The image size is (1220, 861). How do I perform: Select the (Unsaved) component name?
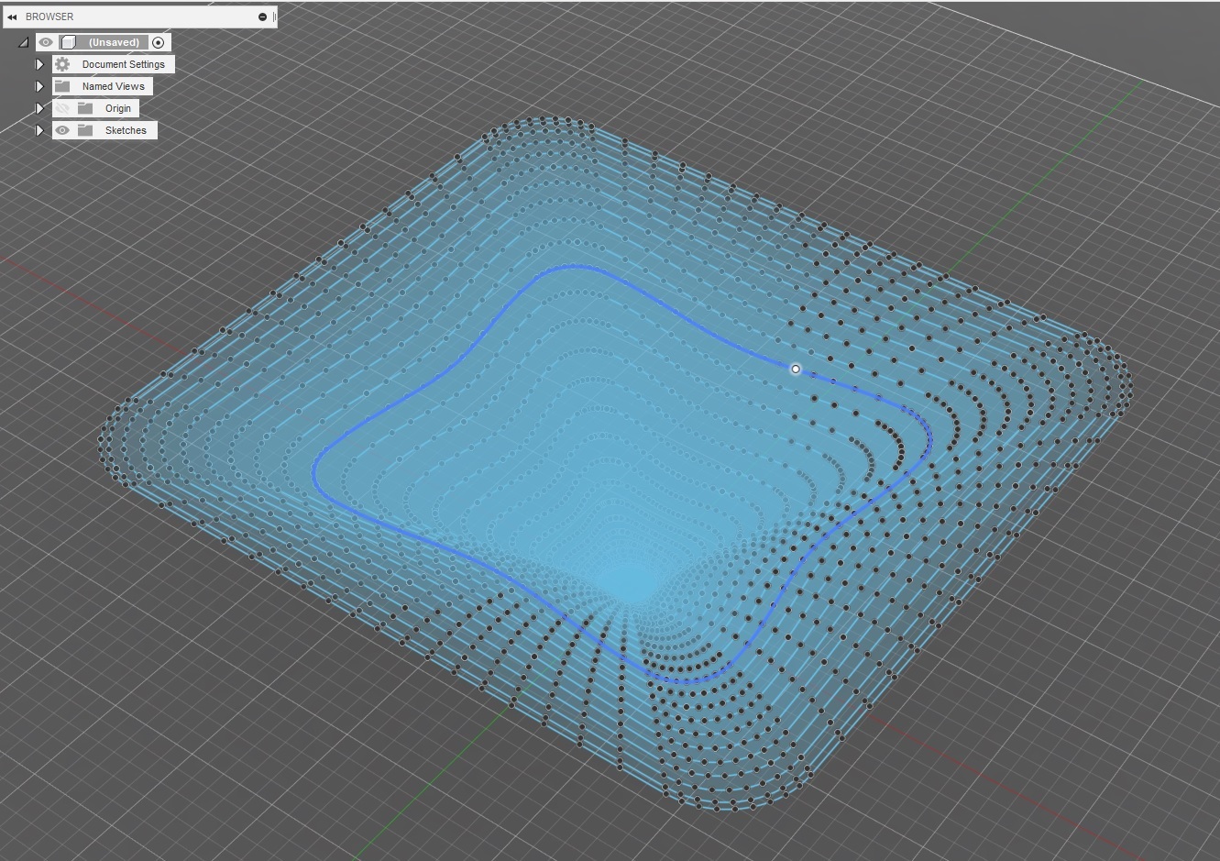(x=114, y=42)
